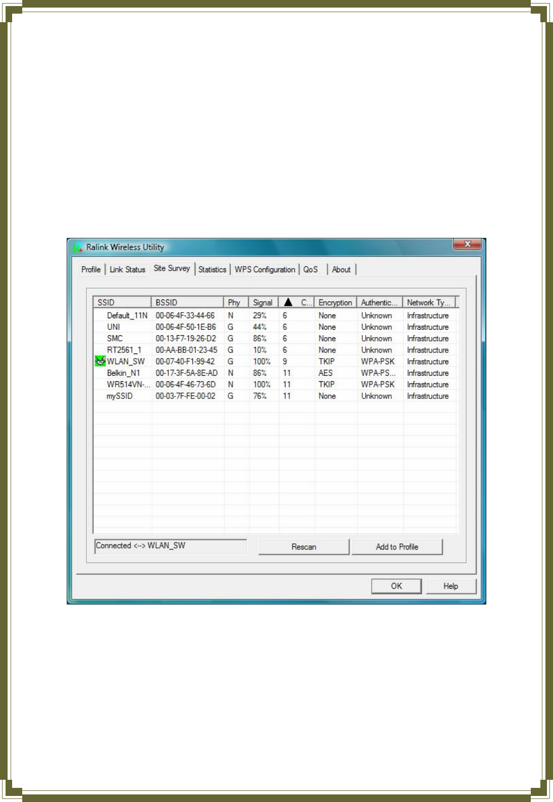The image size is (553, 802).
Task: Open the About tab
Action: tap(341, 269)
